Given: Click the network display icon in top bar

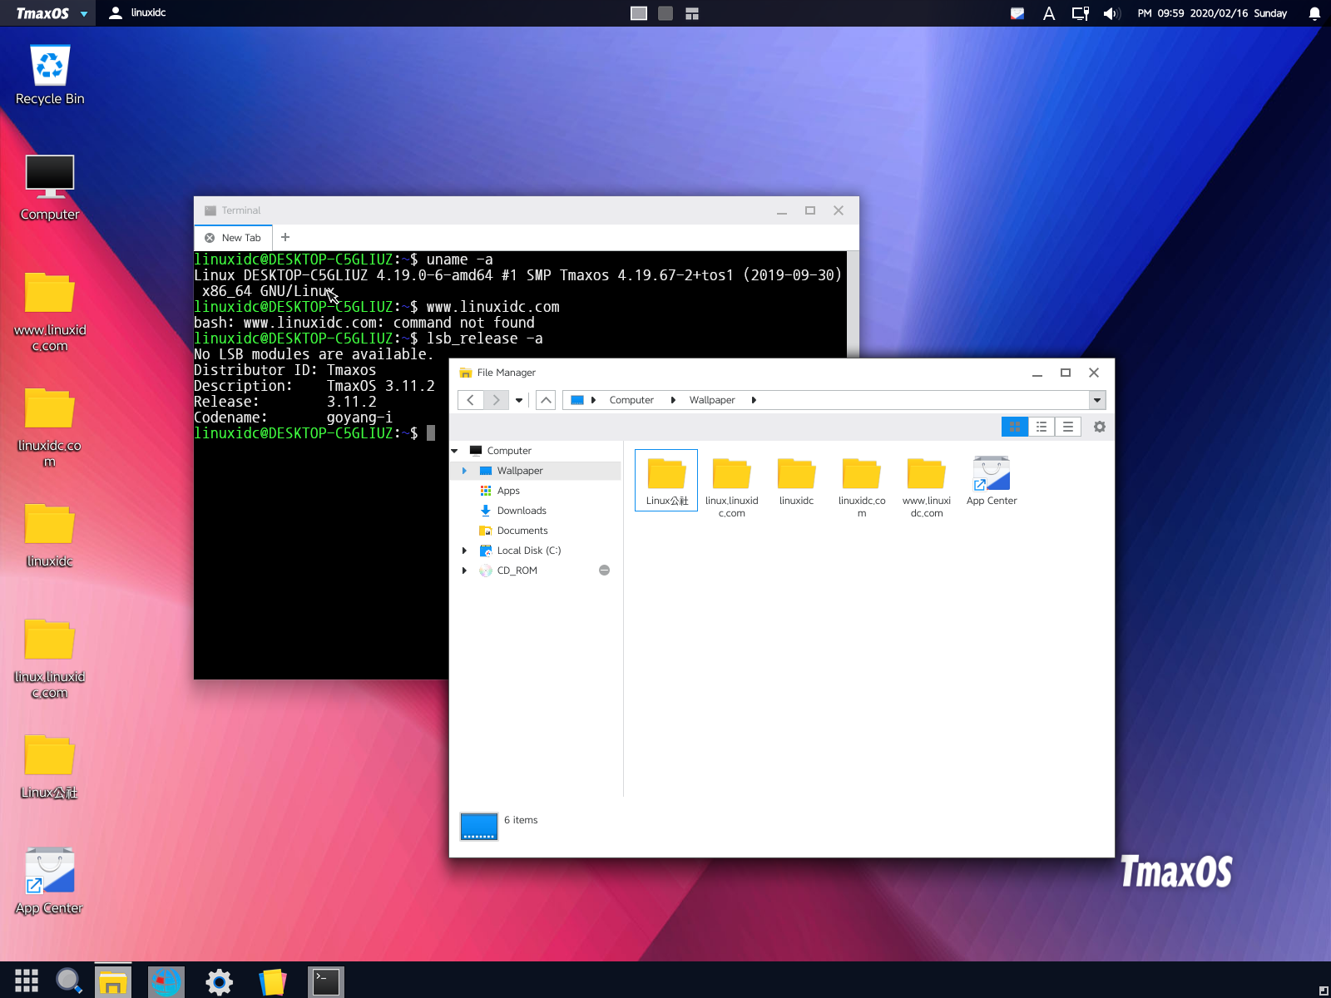Looking at the screenshot, I should (1080, 13).
